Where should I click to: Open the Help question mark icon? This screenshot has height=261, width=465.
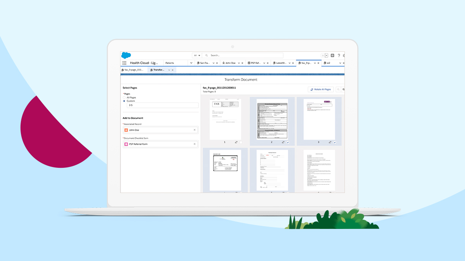(x=339, y=56)
